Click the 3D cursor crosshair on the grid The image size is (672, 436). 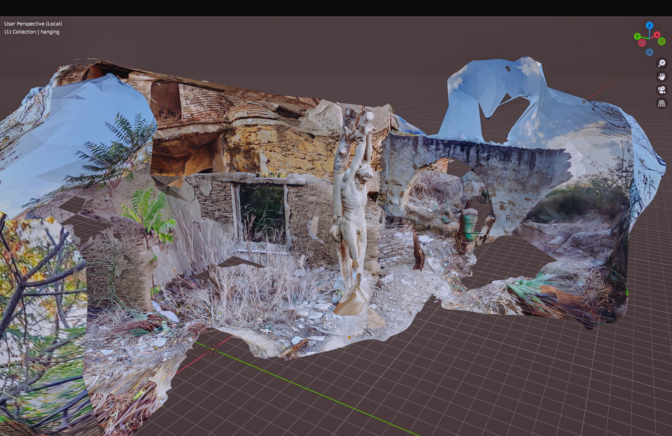212,349
